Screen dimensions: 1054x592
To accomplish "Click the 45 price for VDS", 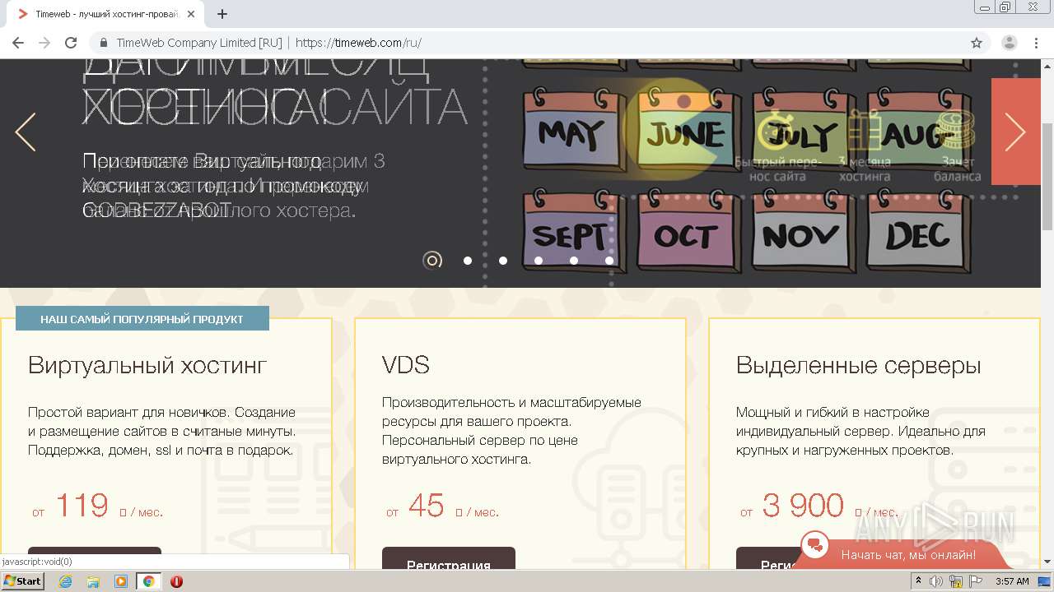I will pos(426,506).
